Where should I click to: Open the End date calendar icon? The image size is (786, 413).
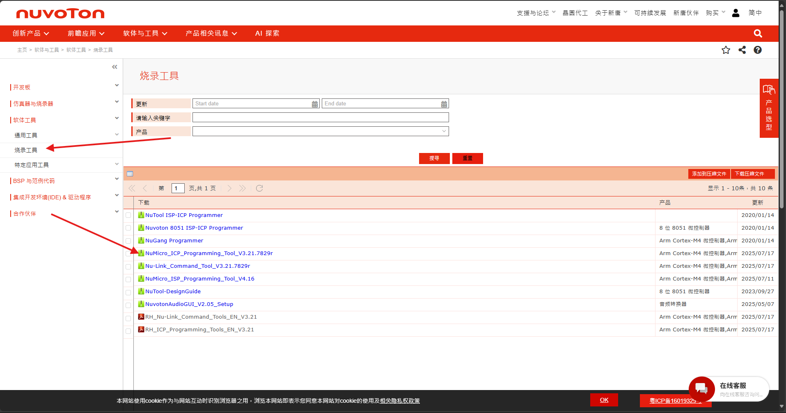444,104
